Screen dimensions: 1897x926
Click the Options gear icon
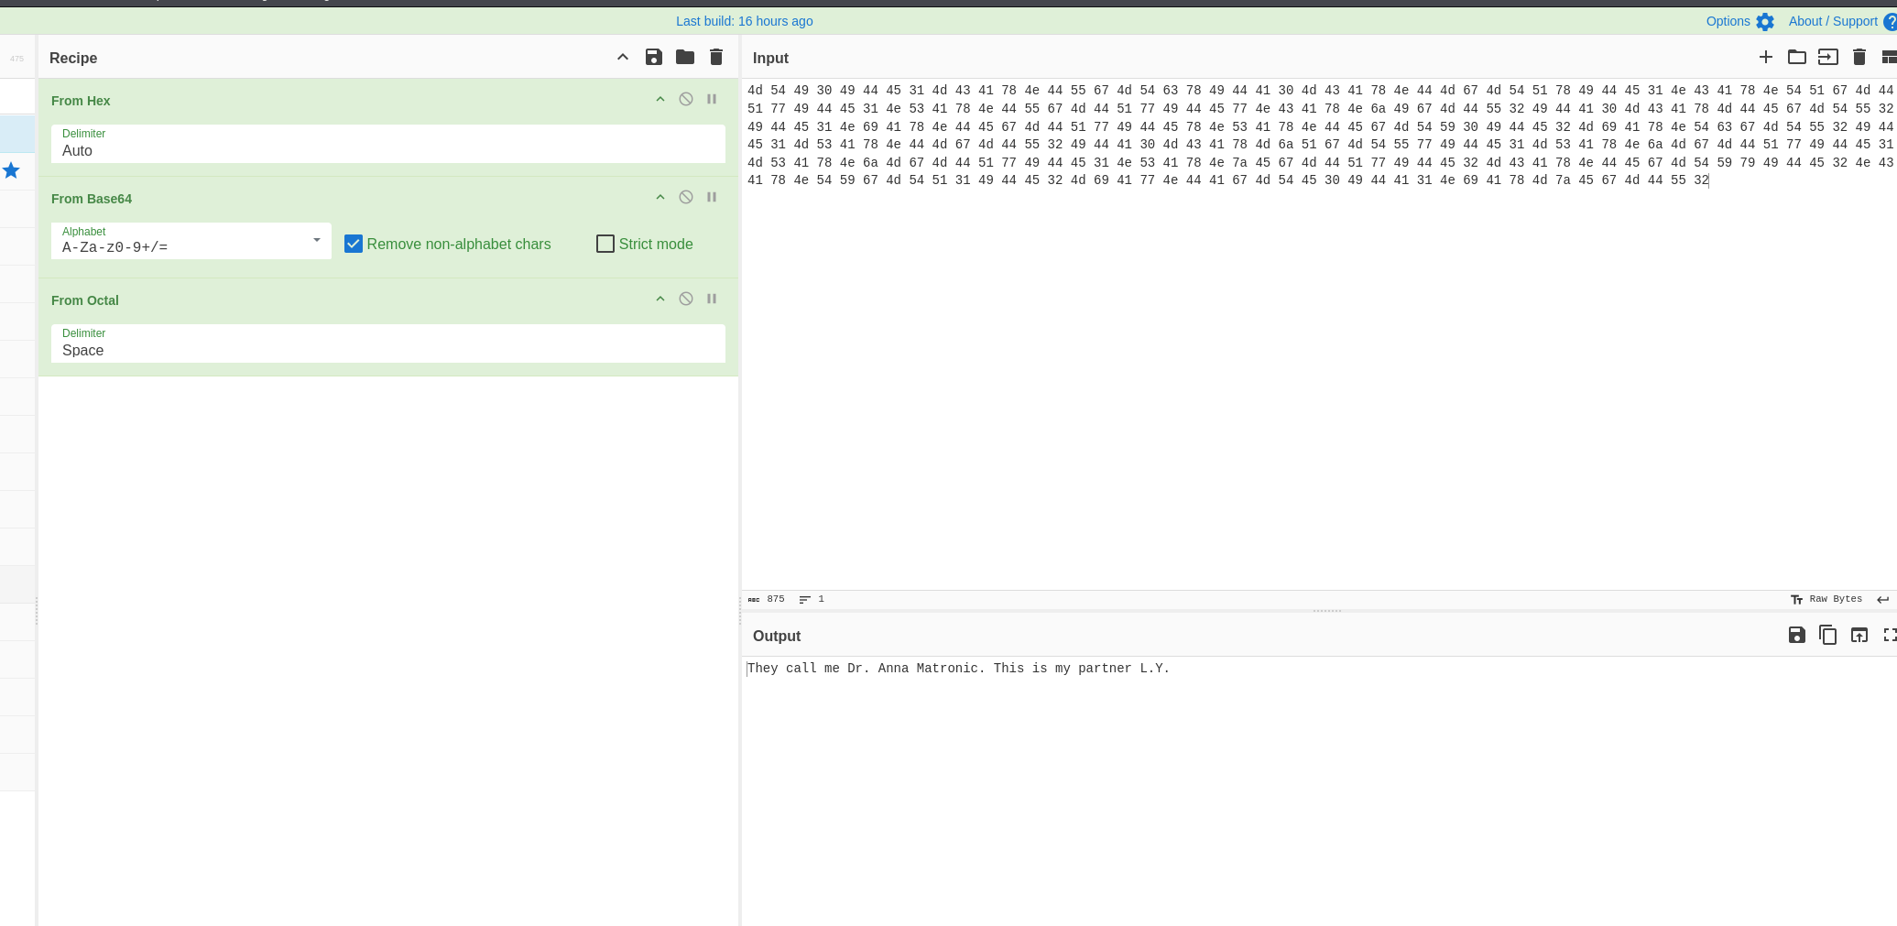1765,22
